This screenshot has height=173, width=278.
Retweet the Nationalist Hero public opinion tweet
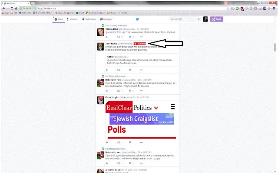click(x=119, y=163)
